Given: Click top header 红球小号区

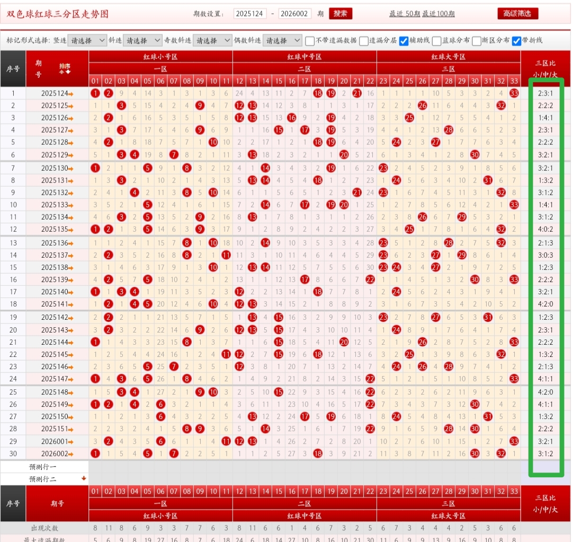Looking at the screenshot, I should [x=160, y=57].
